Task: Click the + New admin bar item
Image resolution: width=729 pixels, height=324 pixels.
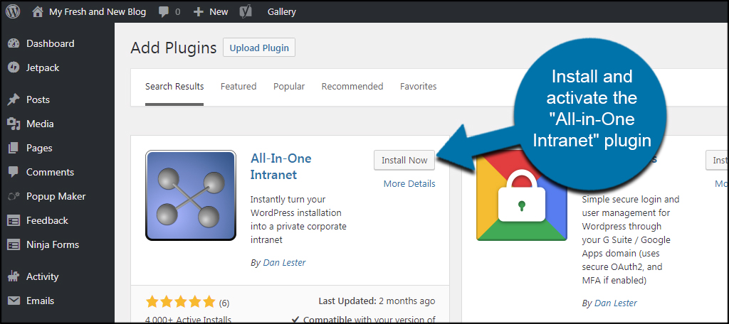Action: [x=211, y=11]
